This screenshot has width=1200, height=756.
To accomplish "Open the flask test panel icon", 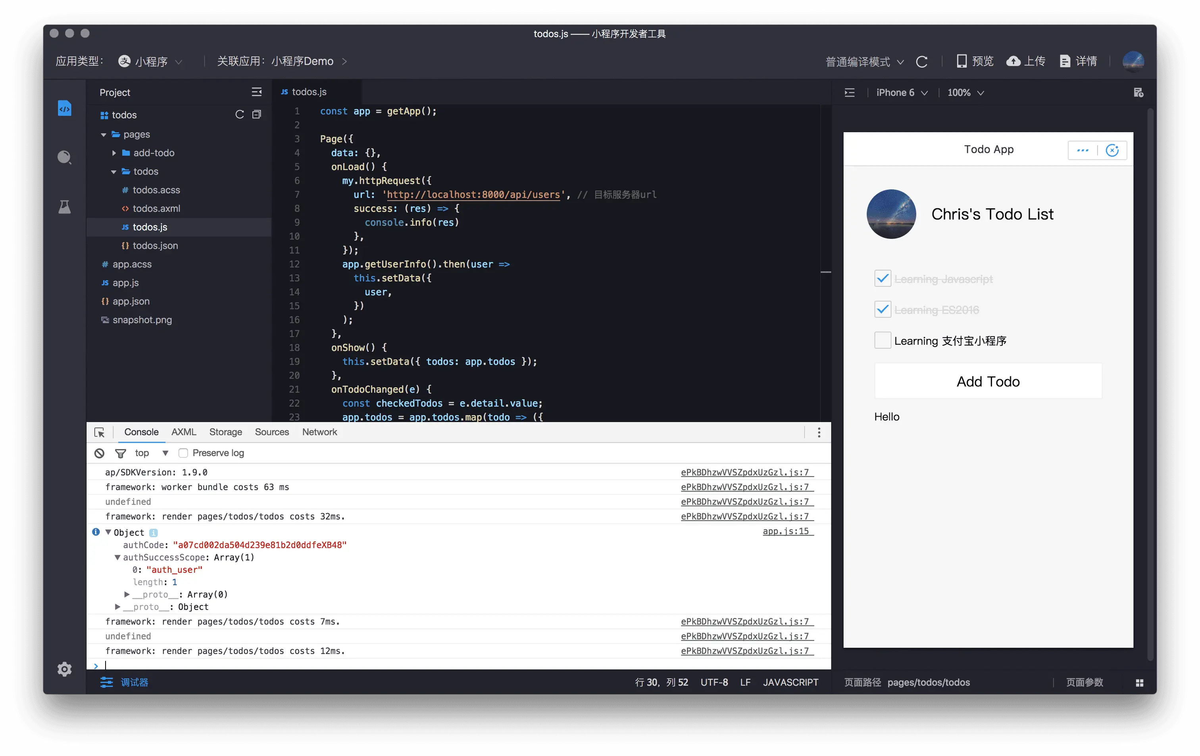I will (64, 207).
